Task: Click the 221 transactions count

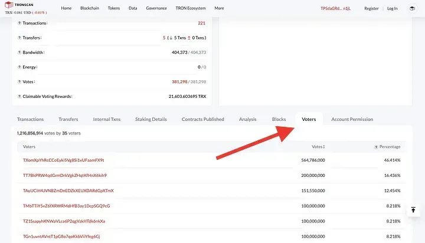Action: 201,23
